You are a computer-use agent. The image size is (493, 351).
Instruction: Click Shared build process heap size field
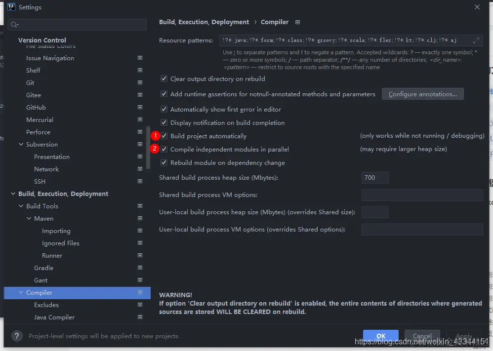(375, 178)
